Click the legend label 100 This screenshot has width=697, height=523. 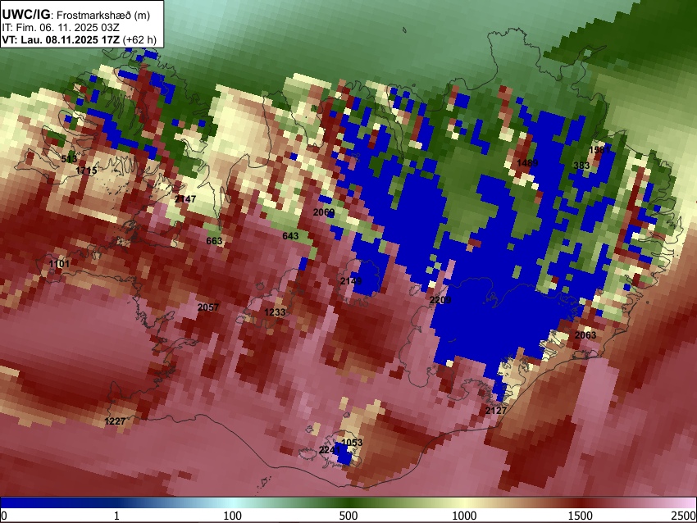[x=232, y=516]
